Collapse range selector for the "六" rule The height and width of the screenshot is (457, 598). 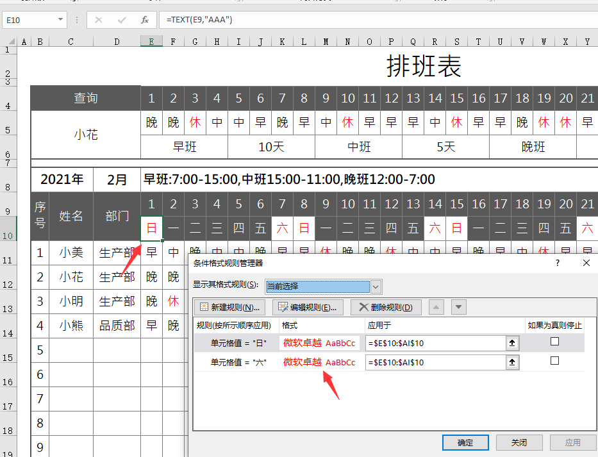512,362
